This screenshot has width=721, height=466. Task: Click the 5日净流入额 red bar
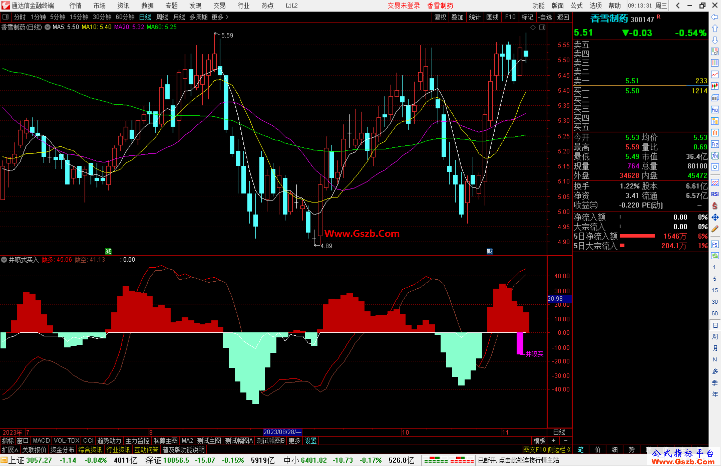click(637, 236)
